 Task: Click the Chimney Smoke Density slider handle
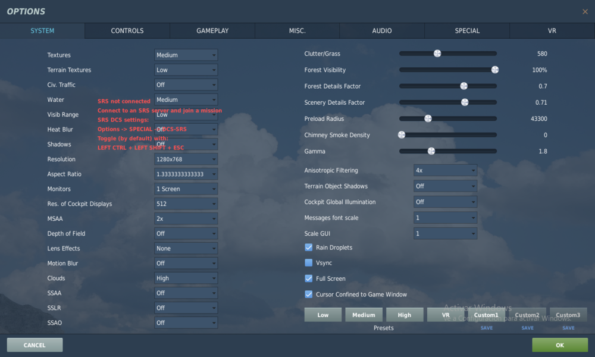click(x=402, y=135)
